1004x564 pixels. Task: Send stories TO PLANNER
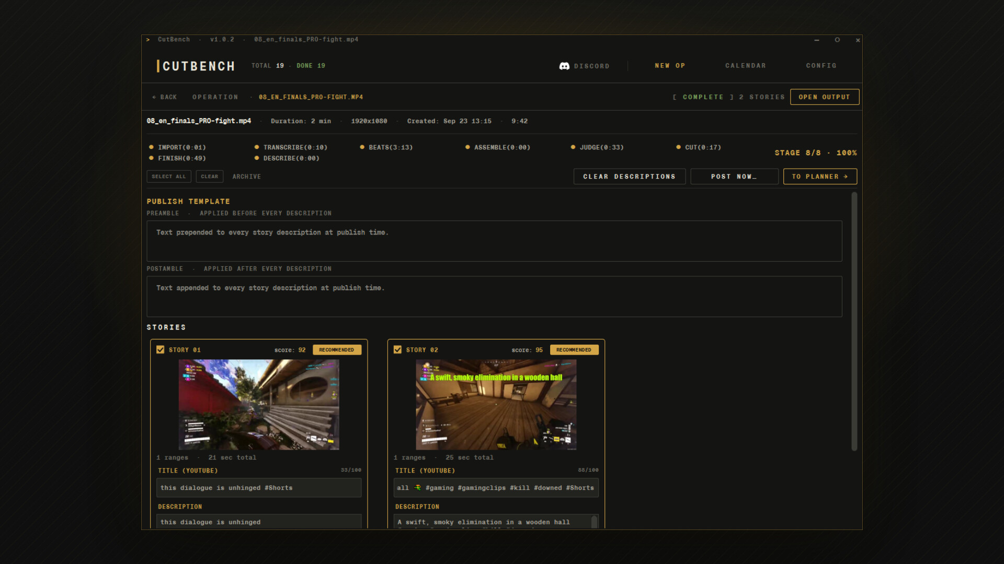tap(820, 177)
